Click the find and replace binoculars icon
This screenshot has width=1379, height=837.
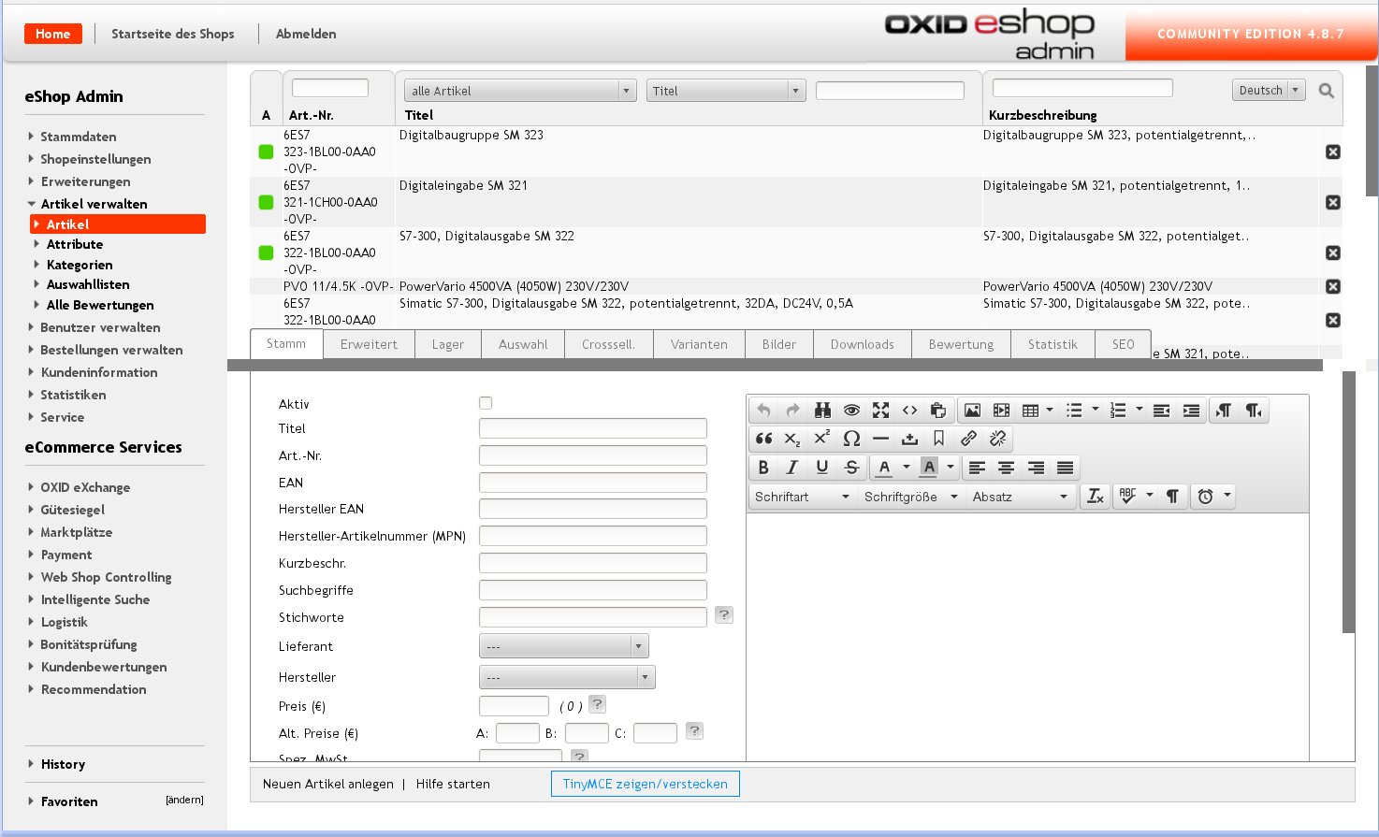822,411
